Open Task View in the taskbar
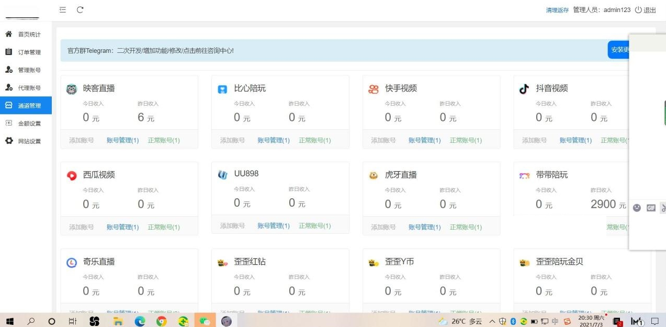Image resolution: width=666 pixels, height=327 pixels. [x=73, y=321]
